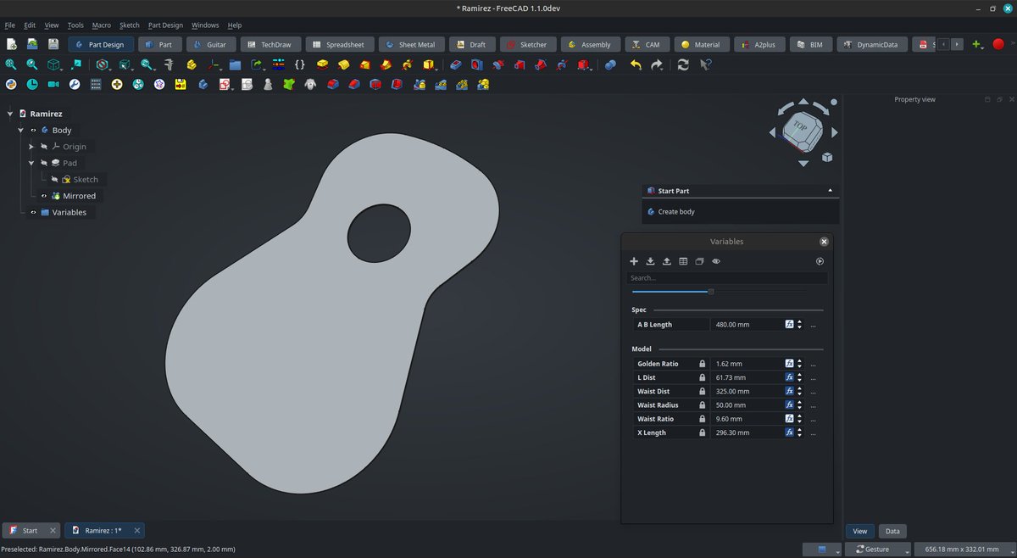Click the Boolean operation blue spheres icon
The width and height of the screenshot is (1017, 558).
(x=610, y=64)
